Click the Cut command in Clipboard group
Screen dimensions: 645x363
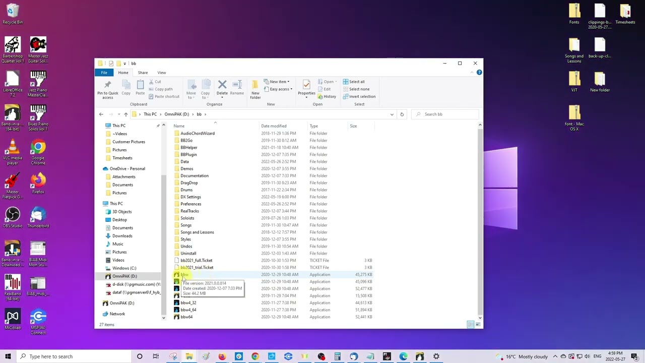[155, 82]
